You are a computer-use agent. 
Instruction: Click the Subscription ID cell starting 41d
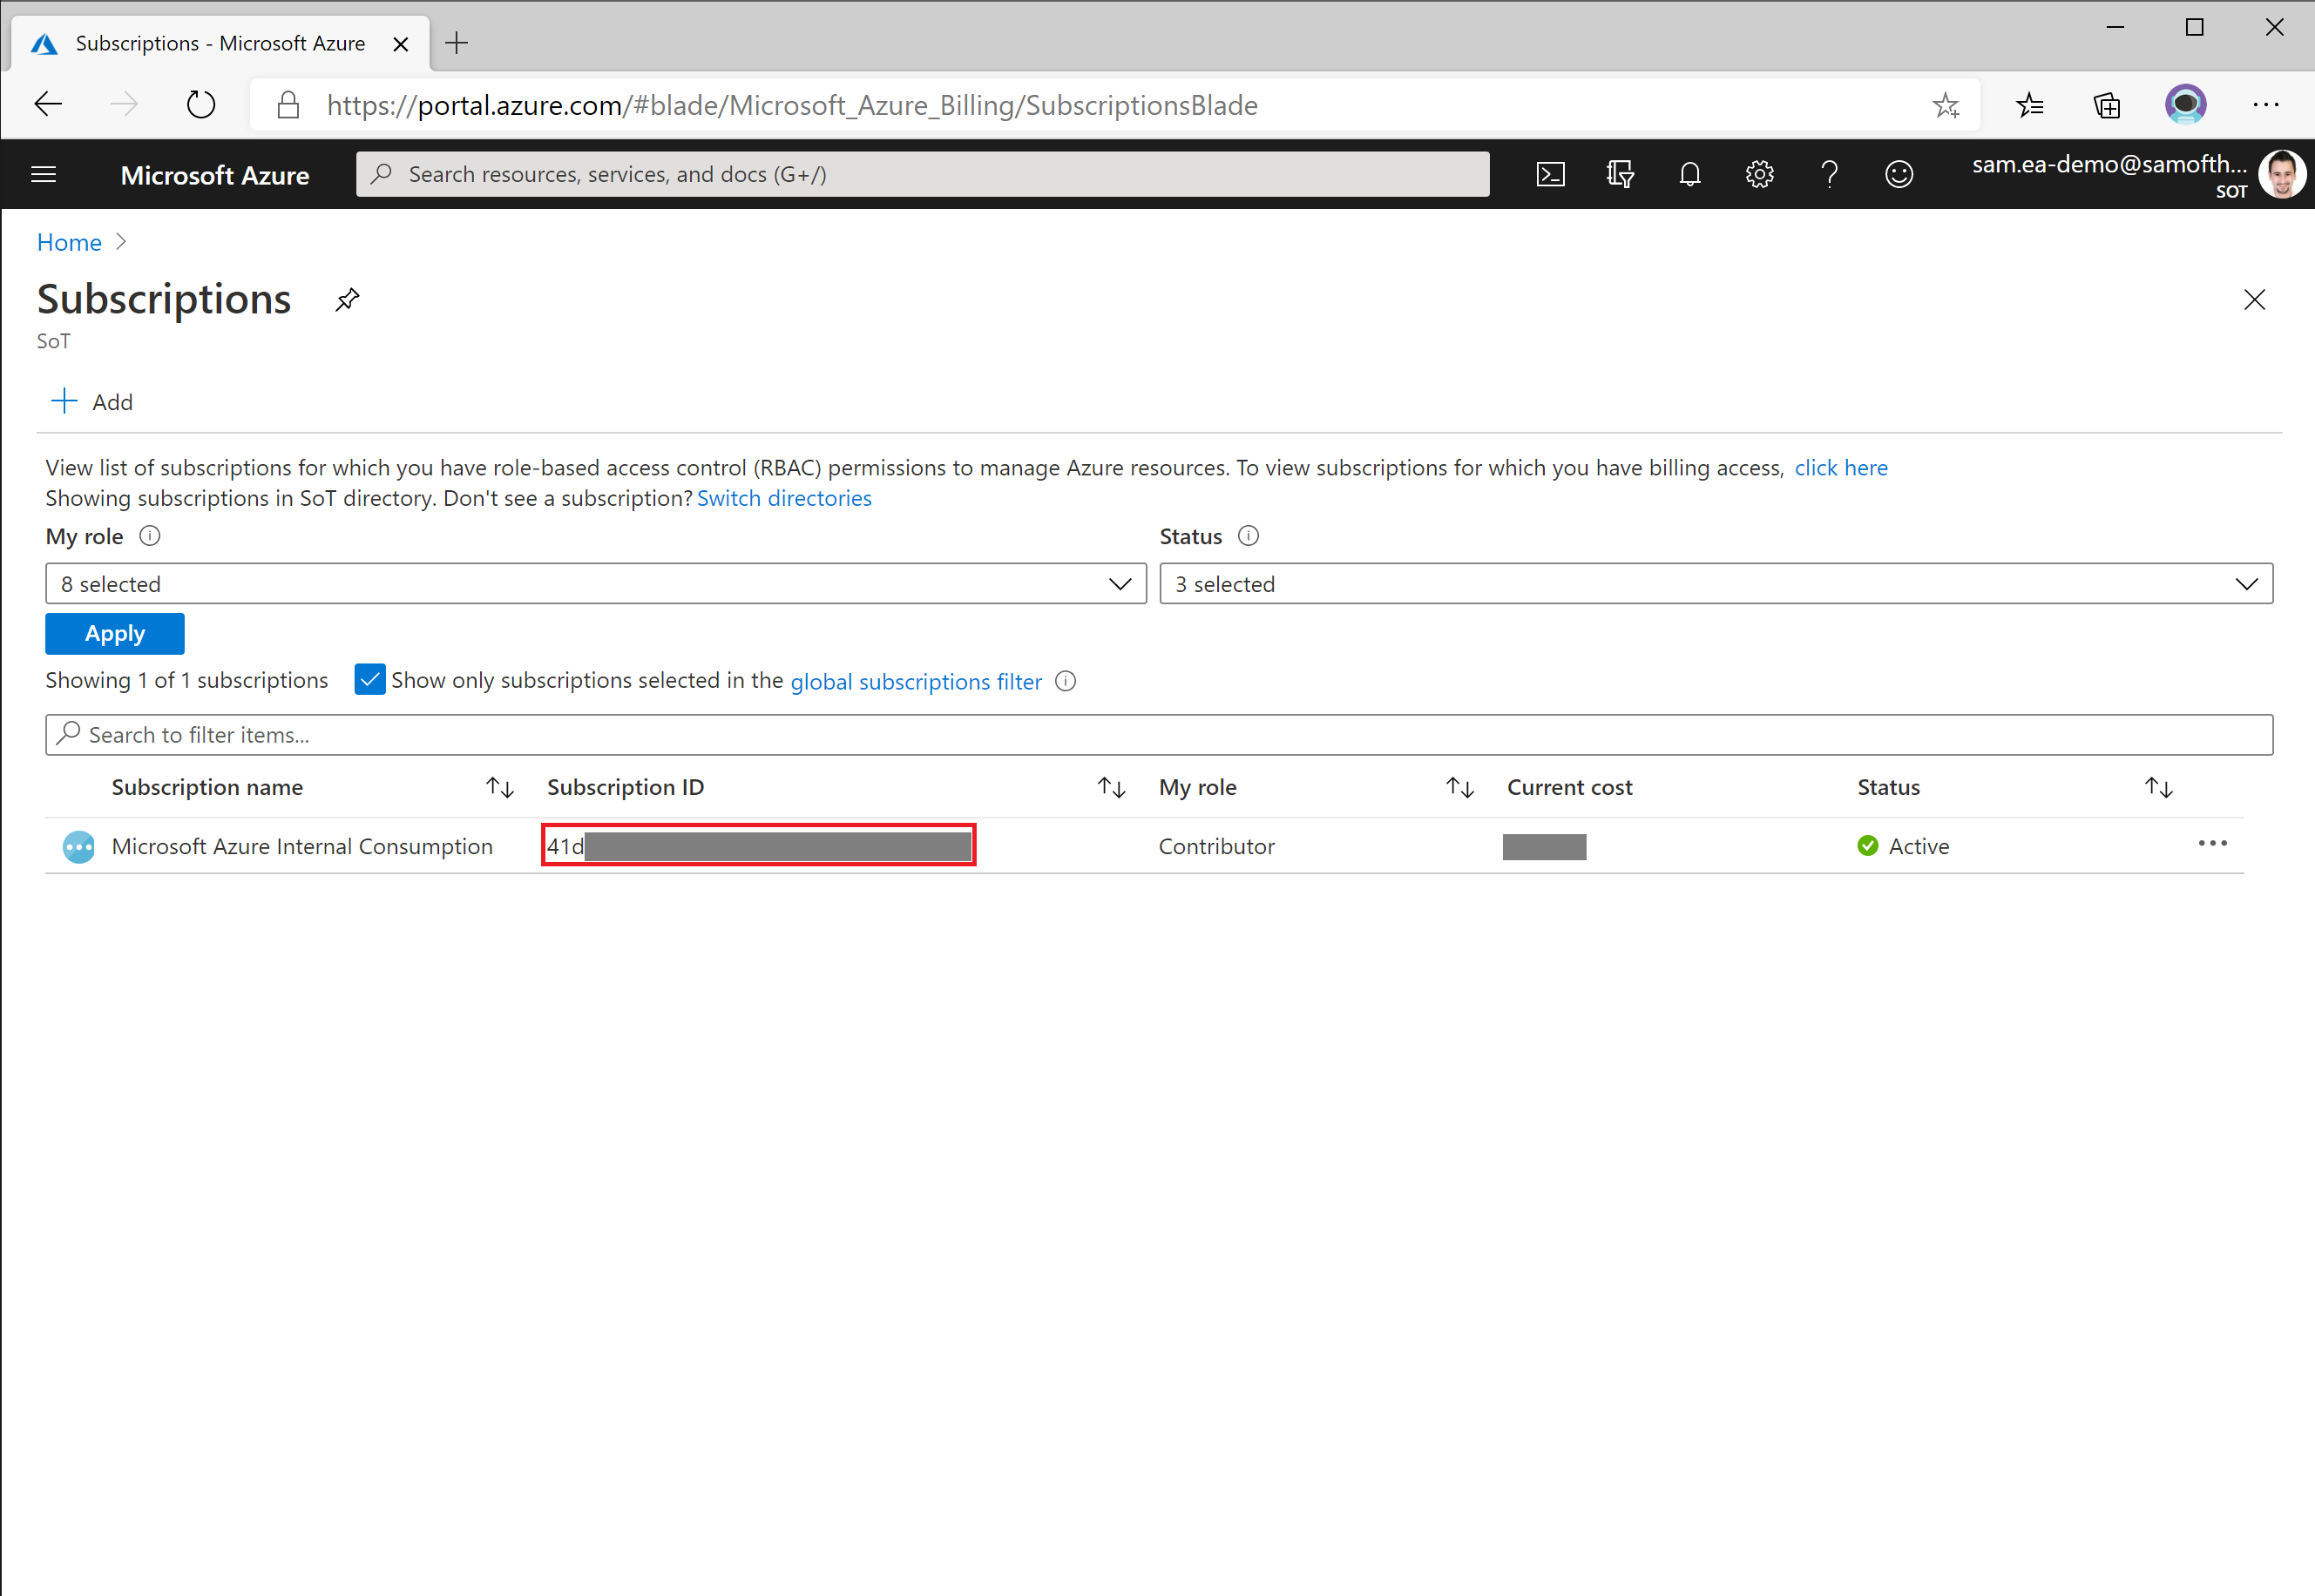[758, 846]
